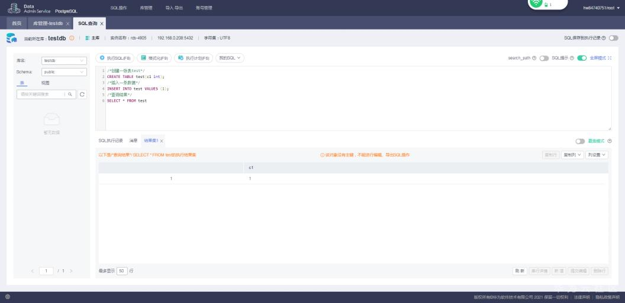This screenshot has width=625, height=303.
Task: Open the SQL执行记录 tab
Action: pyautogui.click(x=111, y=141)
